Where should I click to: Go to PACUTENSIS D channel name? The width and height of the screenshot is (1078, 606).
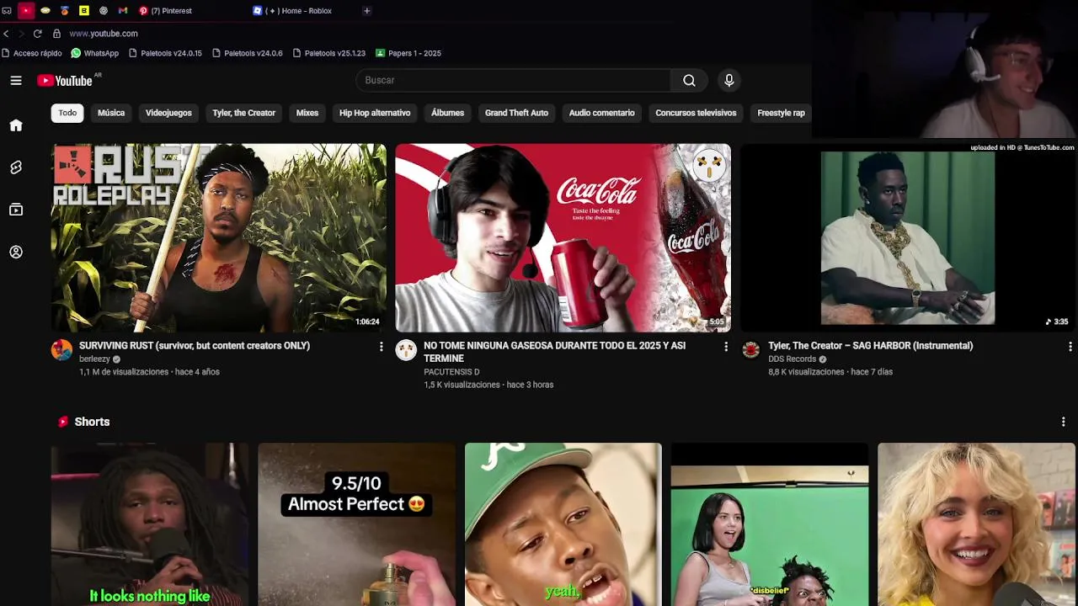(x=451, y=372)
